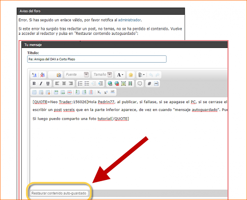Align text to the right
This screenshot has height=200, width=247.
tap(71, 83)
